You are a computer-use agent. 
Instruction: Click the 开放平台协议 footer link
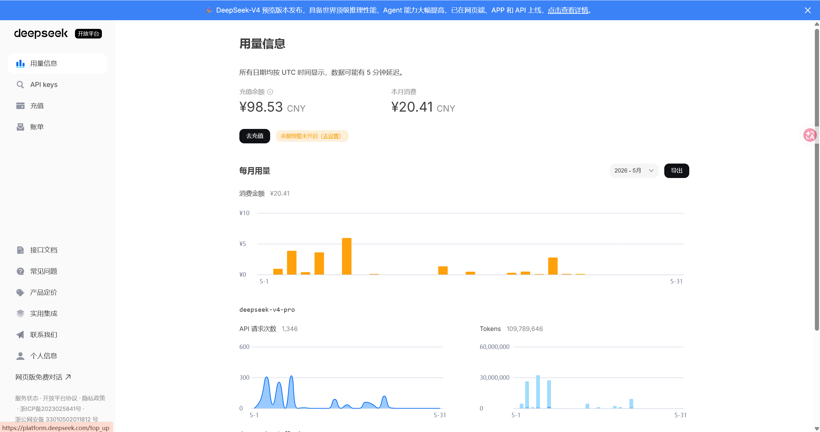click(60, 398)
